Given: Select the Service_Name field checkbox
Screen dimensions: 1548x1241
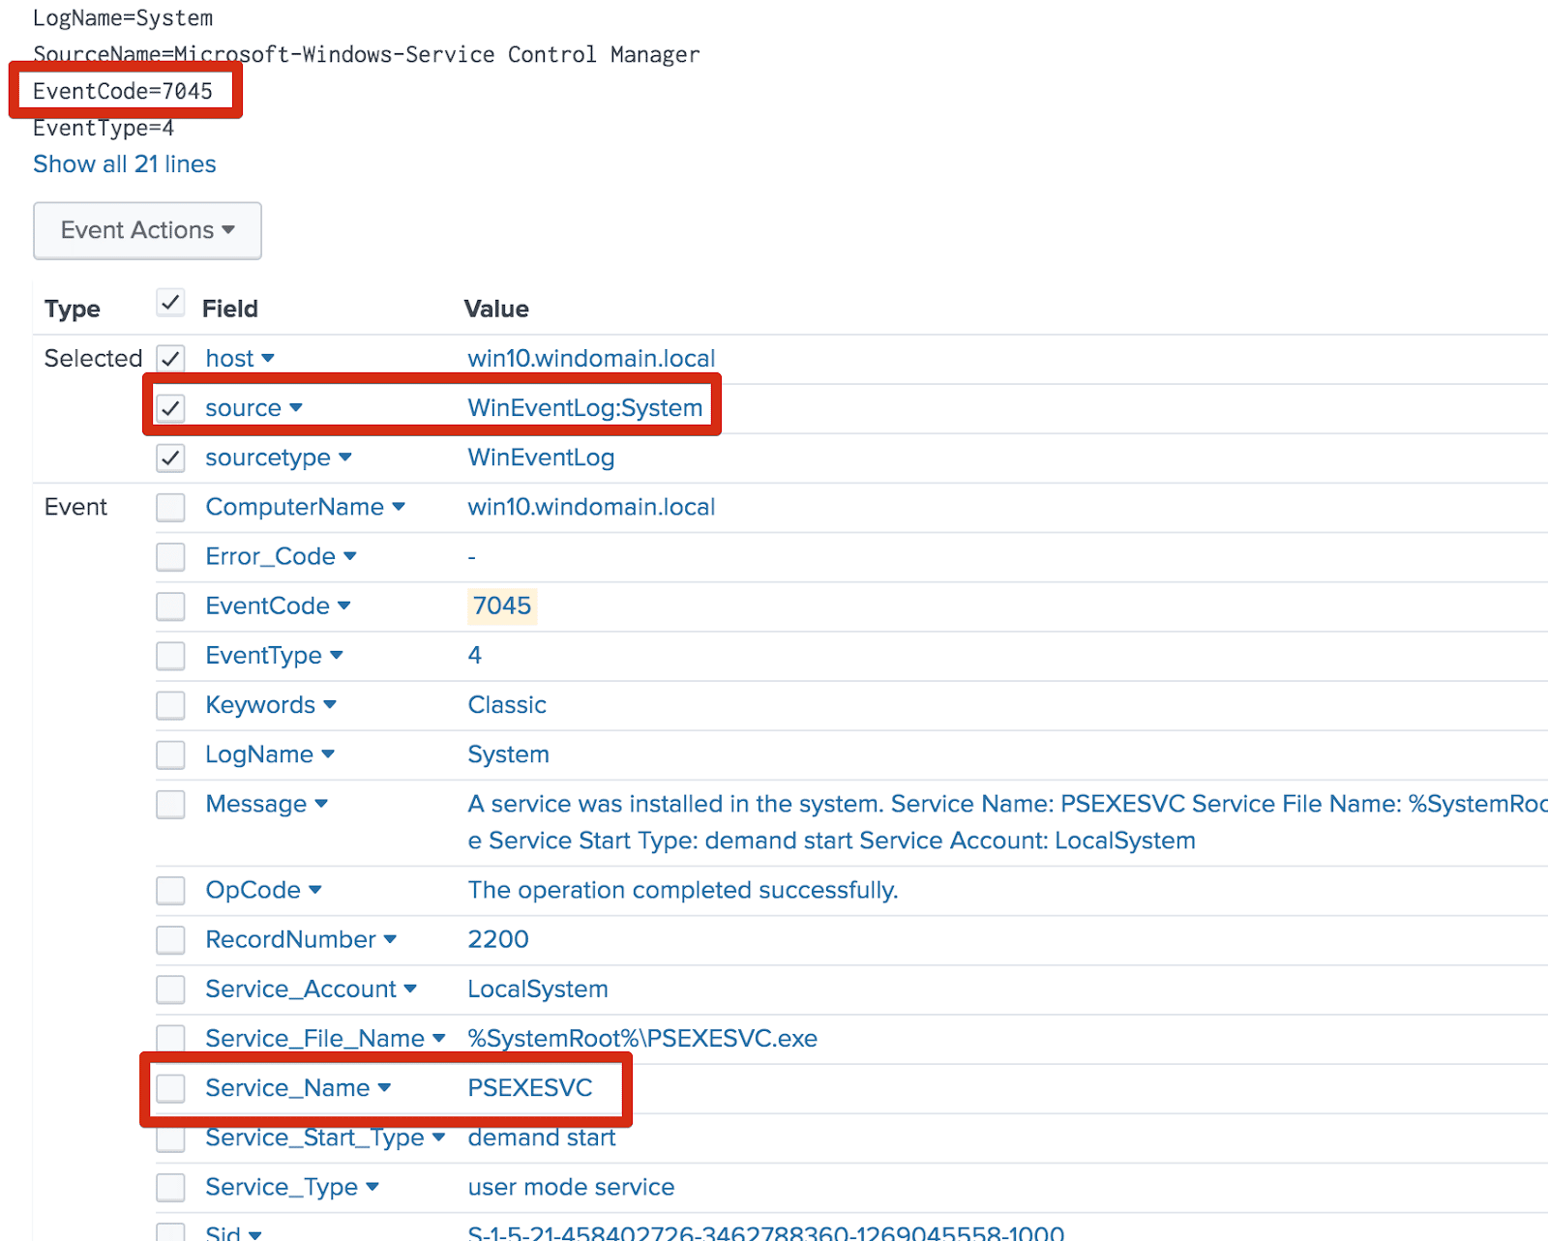Looking at the screenshot, I should (171, 1088).
